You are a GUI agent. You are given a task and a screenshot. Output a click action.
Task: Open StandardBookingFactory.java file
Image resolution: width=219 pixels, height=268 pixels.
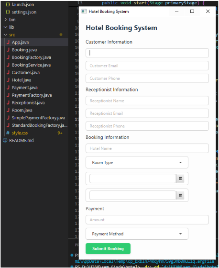(x=40, y=125)
